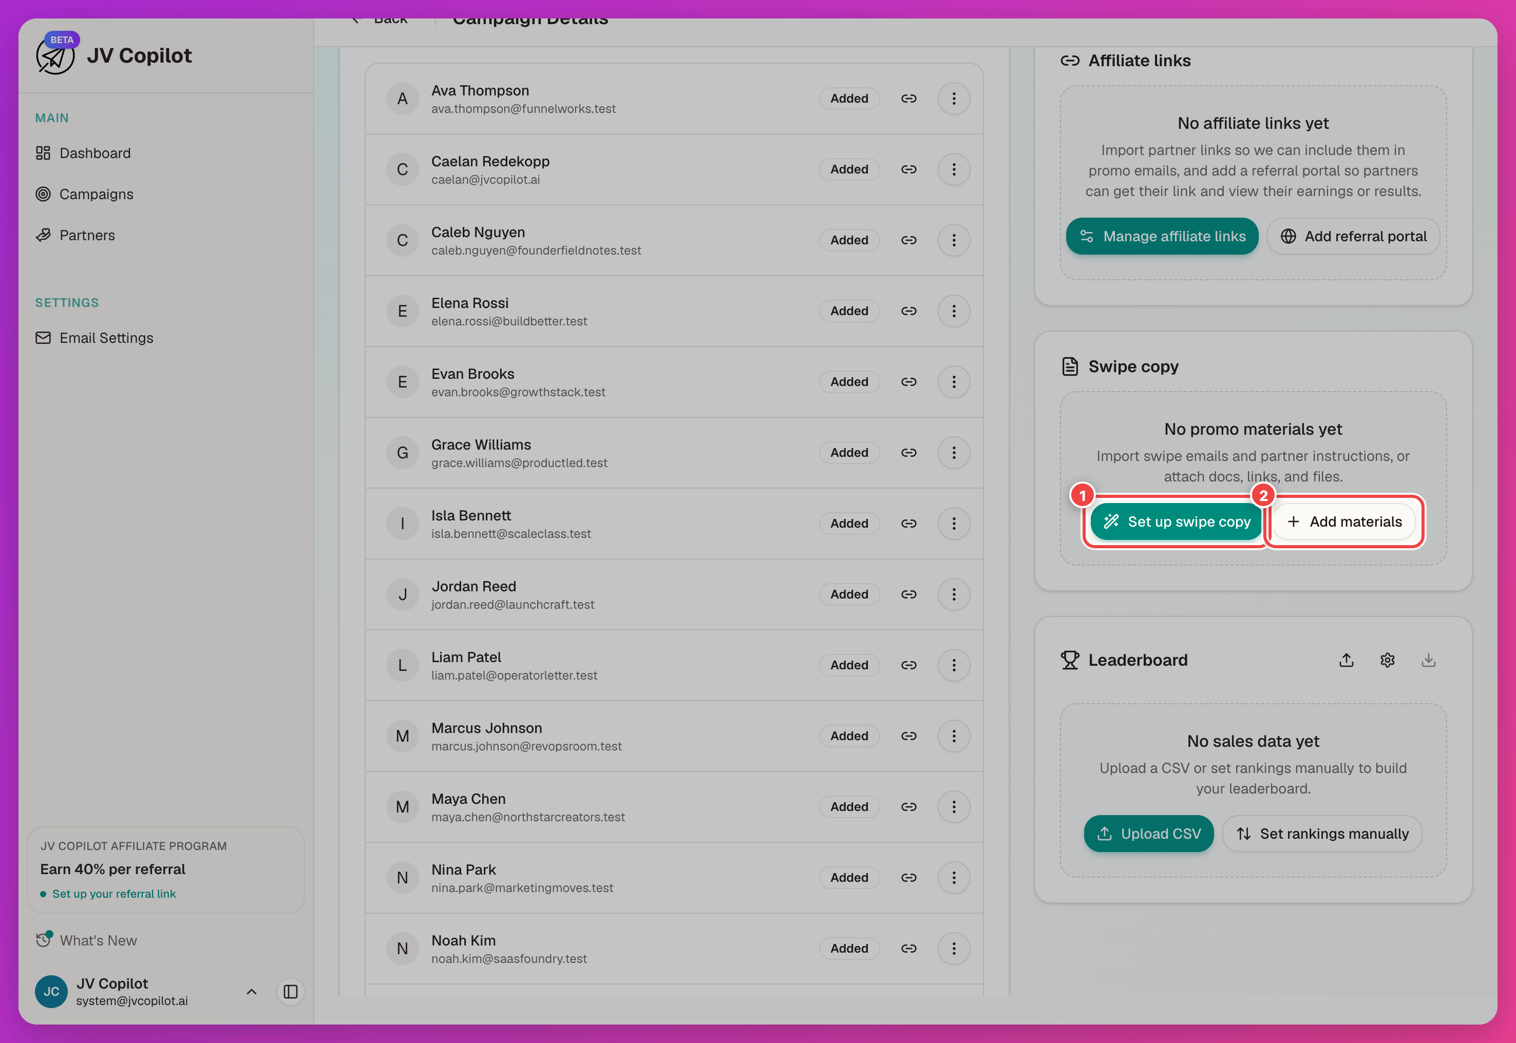Open three-dot menu for Maya Chen
The height and width of the screenshot is (1043, 1516).
pos(954,807)
